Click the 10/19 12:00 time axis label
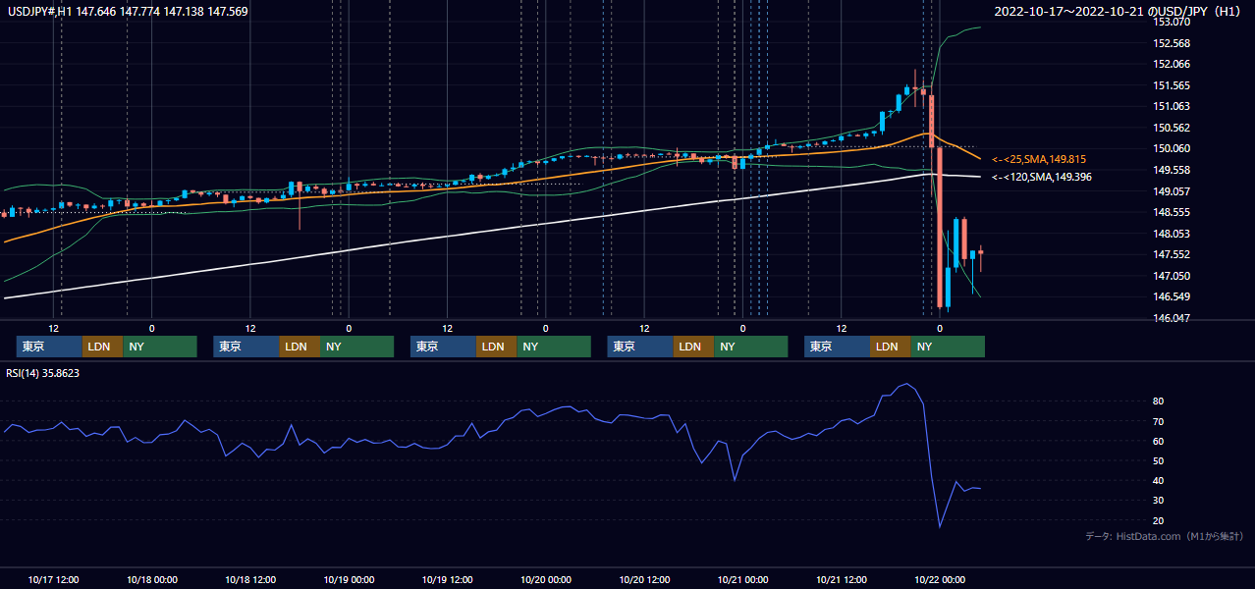1255x589 pixels. point(448,579)
